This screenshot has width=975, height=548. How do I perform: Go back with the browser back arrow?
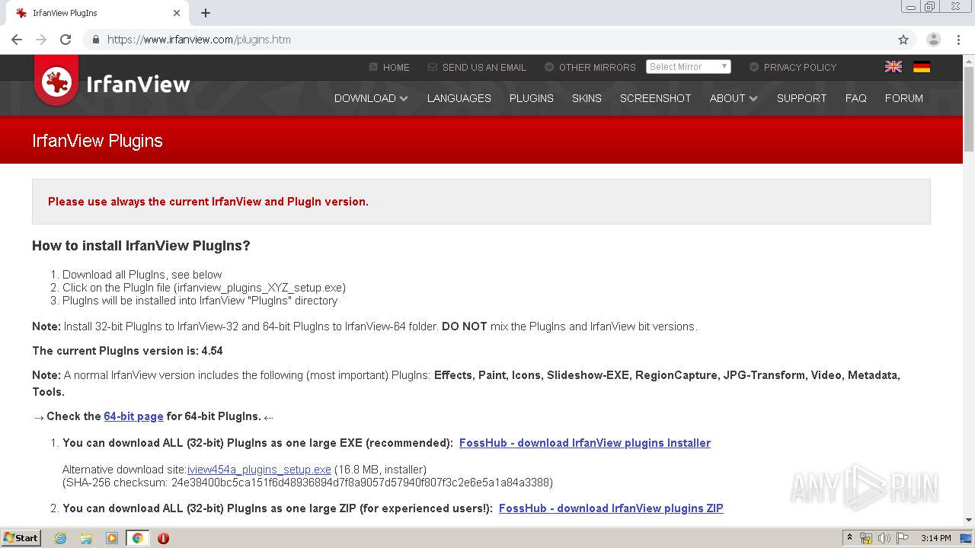[17, 40]
